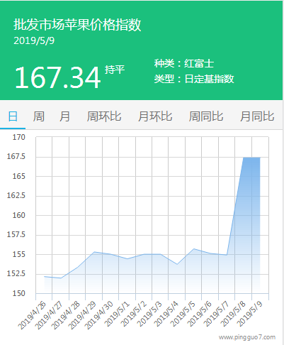Image resolution: width=284 pixels, height=345 pixels.
Task: Click the 162.5 y-axis label
Action: click(x=16, y=195)
